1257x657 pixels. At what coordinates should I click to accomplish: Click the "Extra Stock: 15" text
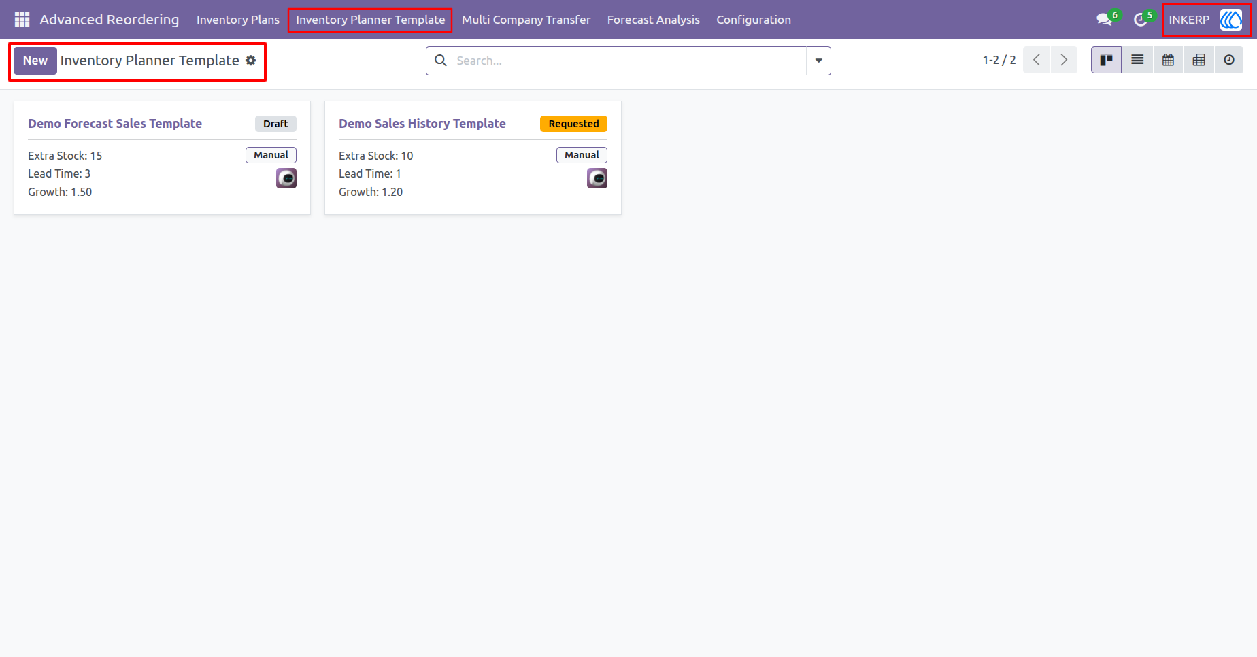tap(65, 156)
